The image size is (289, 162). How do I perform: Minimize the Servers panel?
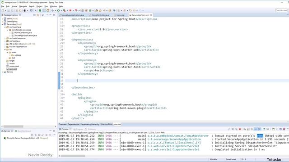(x=50, y=131)
